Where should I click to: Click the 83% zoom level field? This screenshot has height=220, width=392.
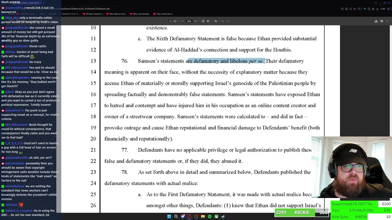[189, 21]
